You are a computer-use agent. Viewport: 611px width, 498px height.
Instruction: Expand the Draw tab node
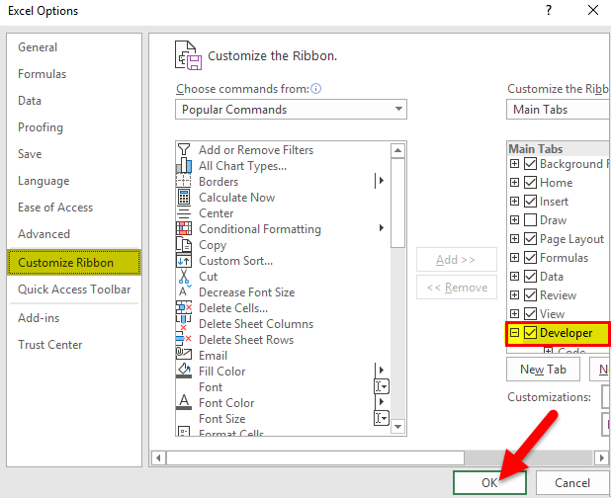click(x=514, y=219)
